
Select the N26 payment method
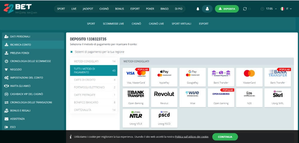point(249,98)
